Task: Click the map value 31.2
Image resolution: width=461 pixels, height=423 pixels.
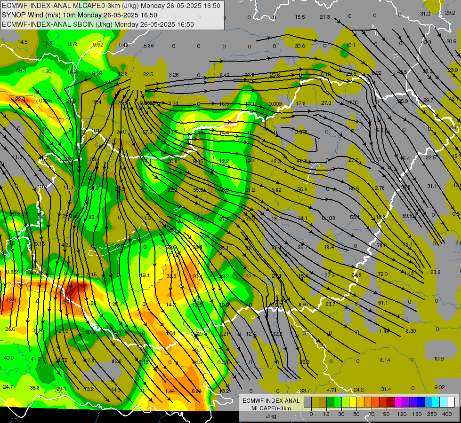Action: pos(425,14)
